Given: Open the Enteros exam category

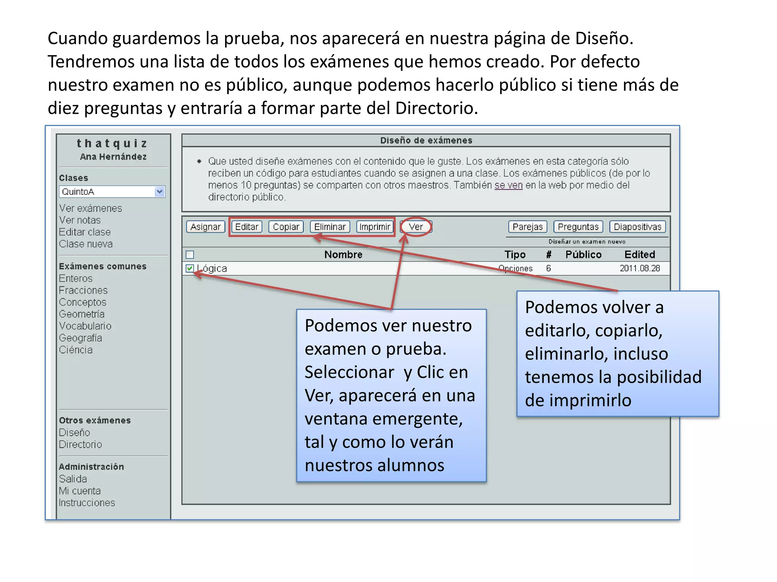Looking at the screenshot, I should click(76, 278).
